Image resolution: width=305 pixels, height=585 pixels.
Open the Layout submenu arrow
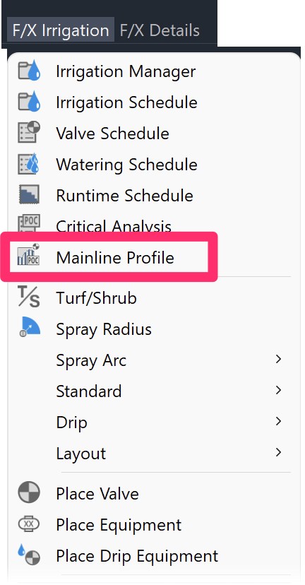point(278,453)
